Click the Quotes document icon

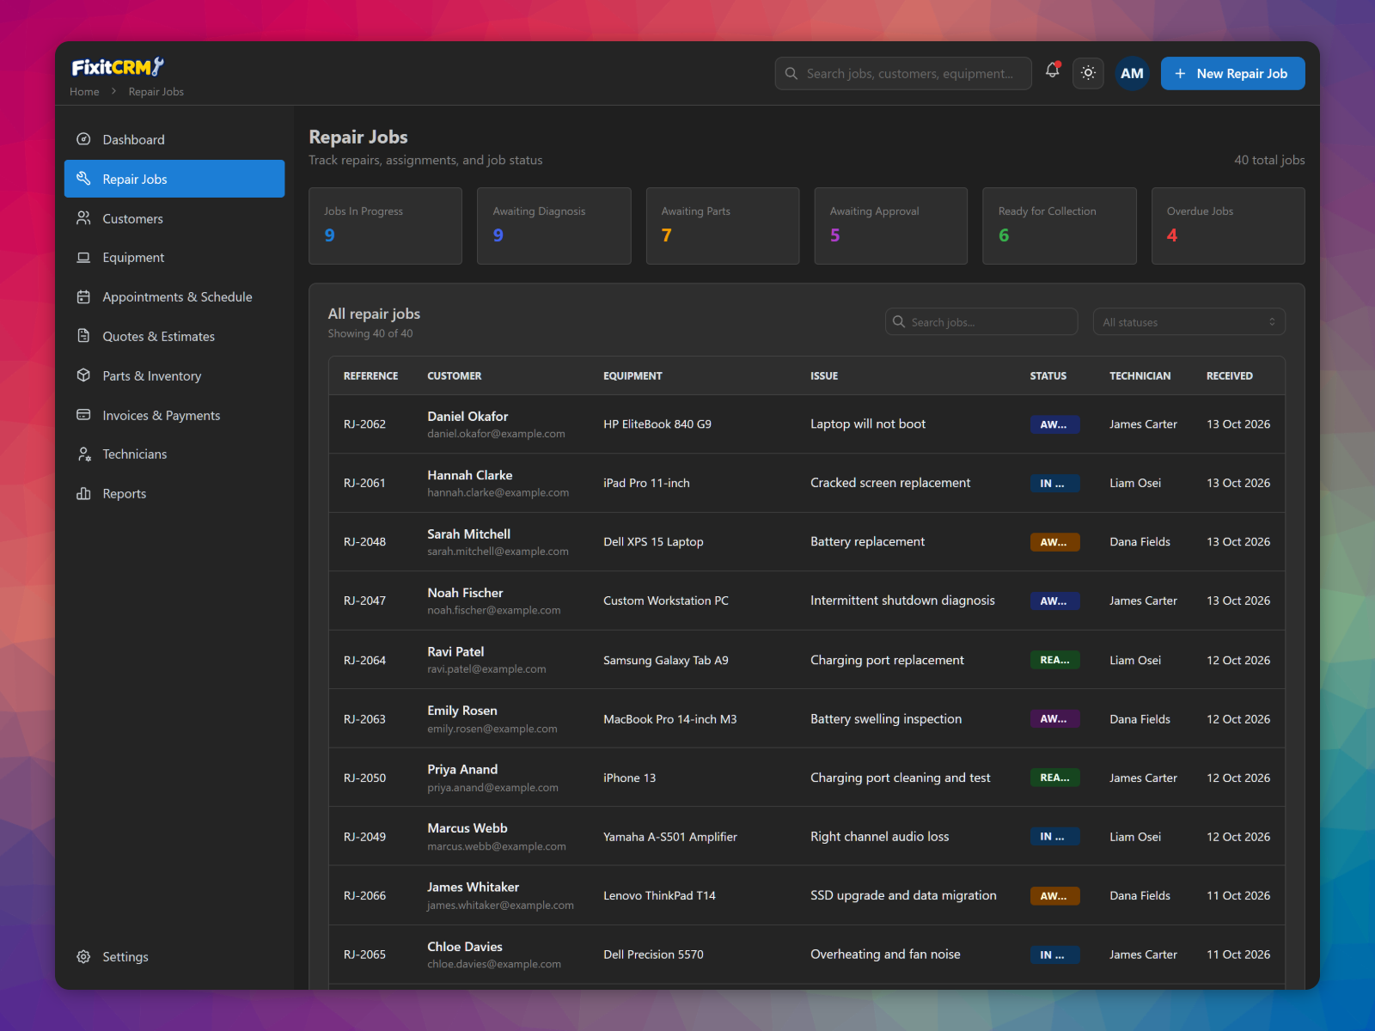[83, 336]
